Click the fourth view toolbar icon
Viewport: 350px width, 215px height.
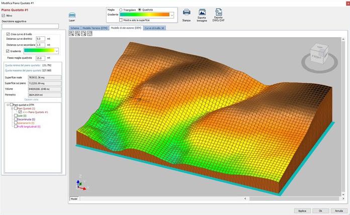[x=90, y=34]
